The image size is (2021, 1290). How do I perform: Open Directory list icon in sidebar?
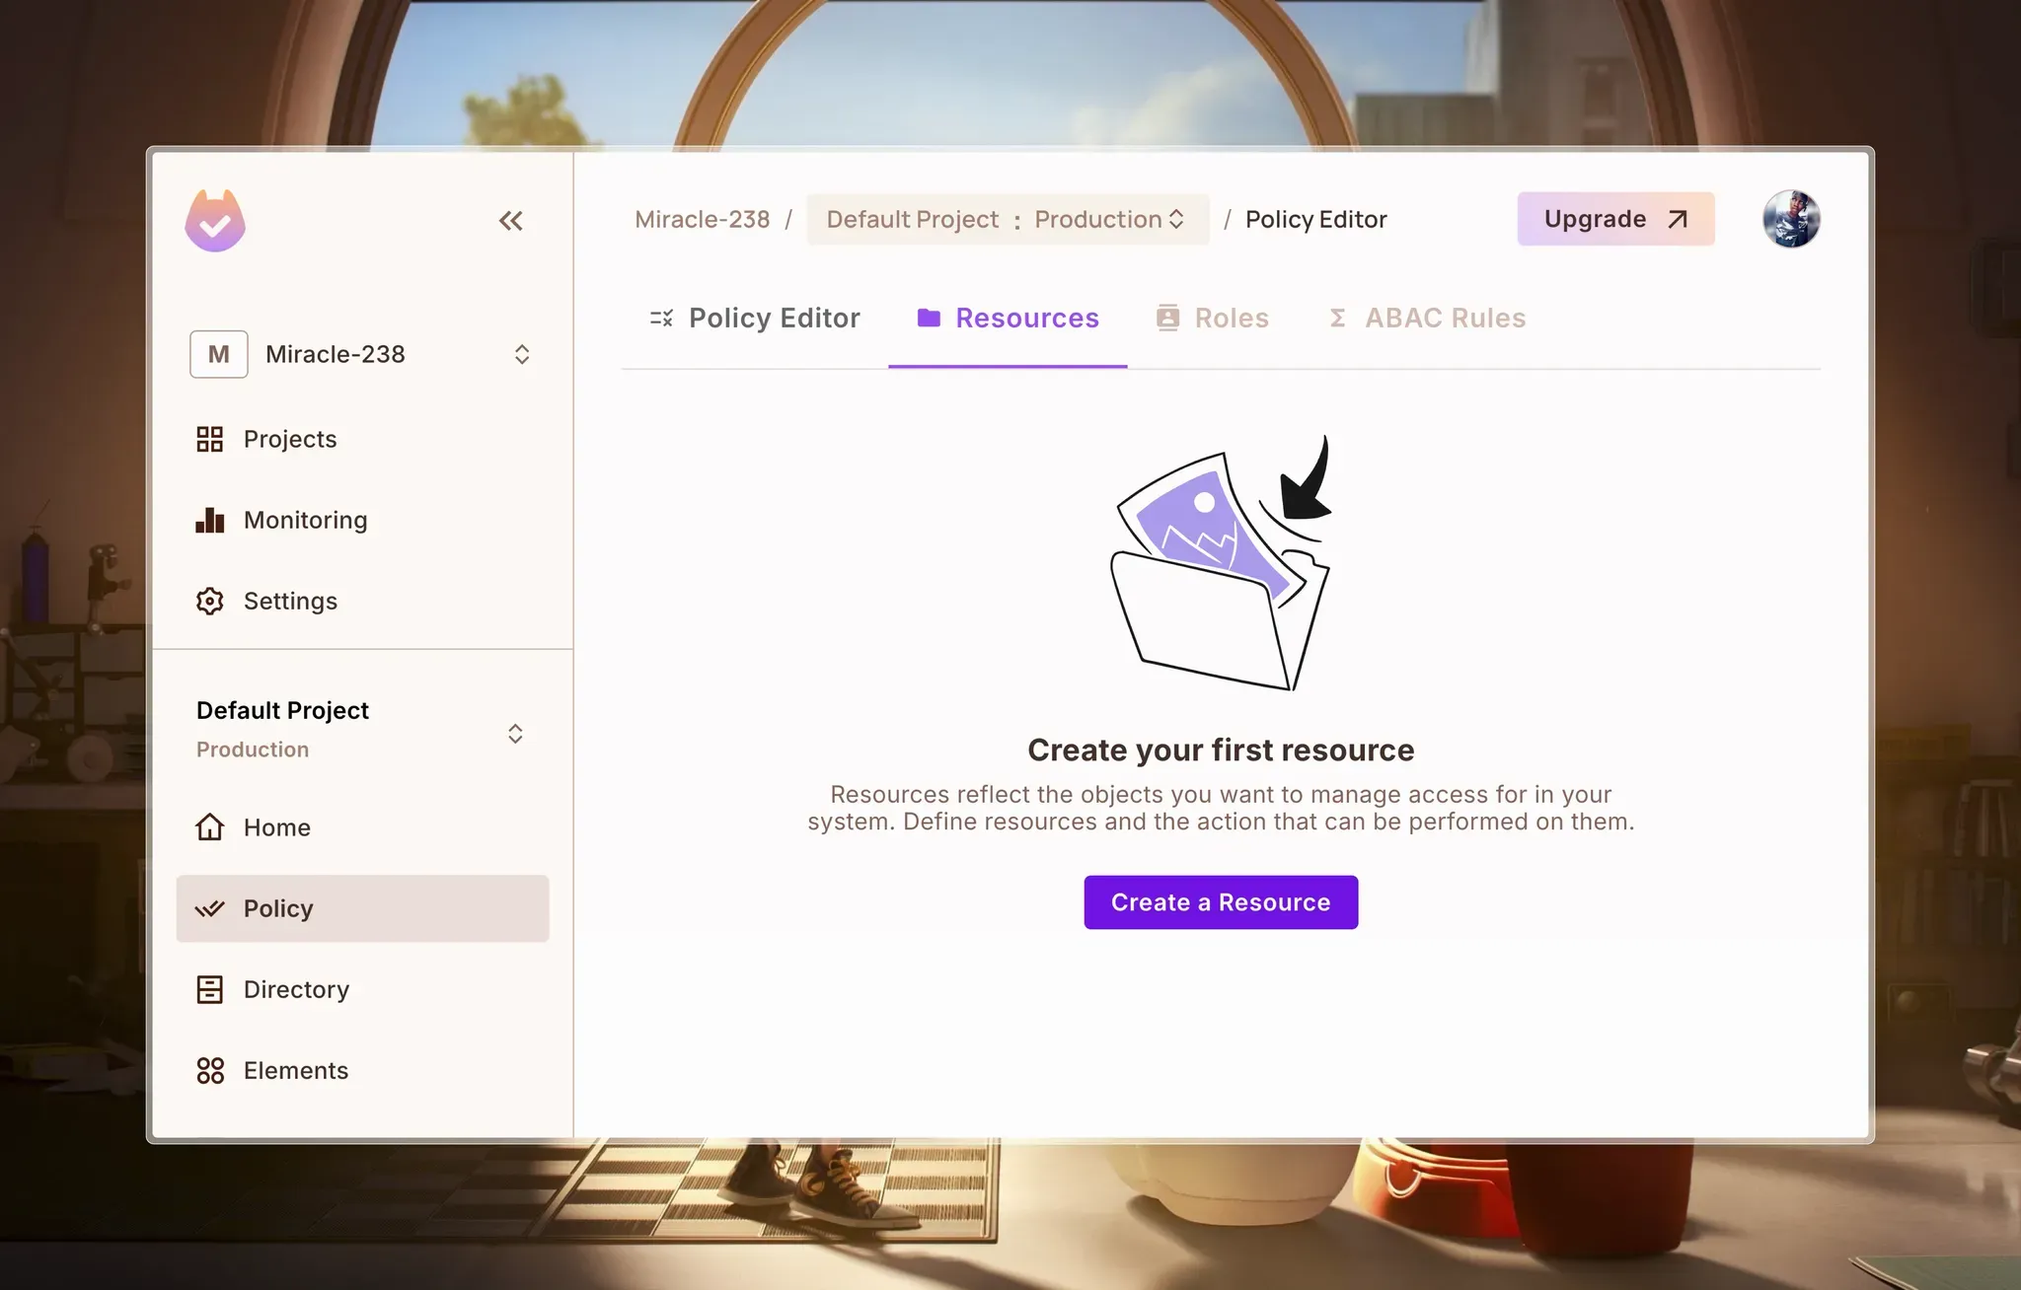[x=209, y=989]
